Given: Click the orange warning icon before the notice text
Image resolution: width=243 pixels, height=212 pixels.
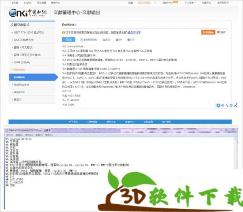Looking at the screenshot, I should click(63, 32).
